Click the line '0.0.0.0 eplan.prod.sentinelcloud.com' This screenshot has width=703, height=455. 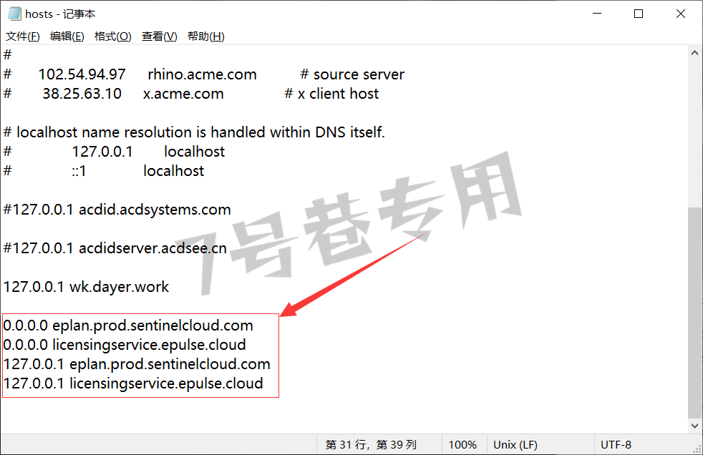[128, 326]
